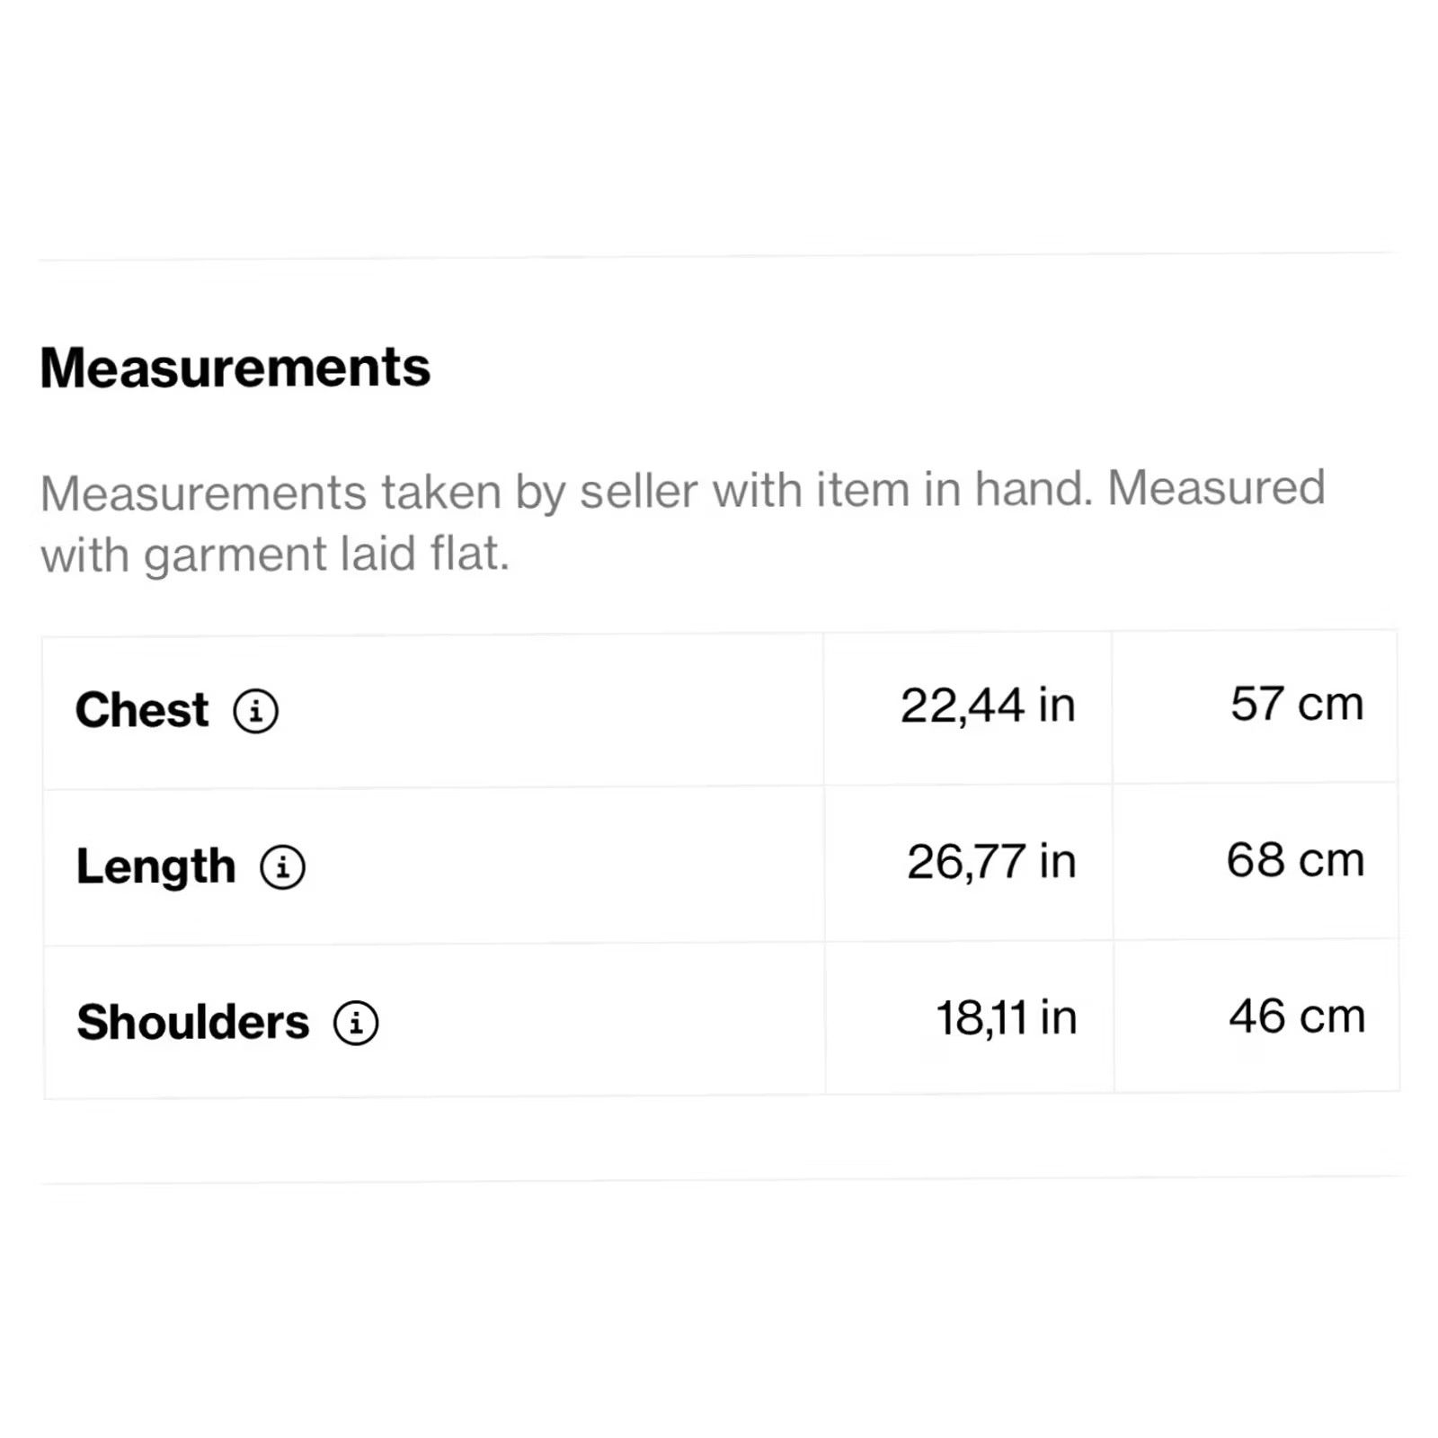Click the bold Measurements heading
Screen dimensions: 1438x1438
pyautogui.click(x=235, y=368)
